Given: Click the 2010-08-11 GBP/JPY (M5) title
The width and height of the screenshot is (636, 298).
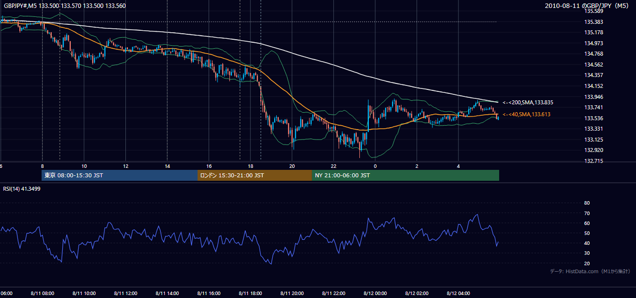Looking at the screenshot, I should [587, 6].
